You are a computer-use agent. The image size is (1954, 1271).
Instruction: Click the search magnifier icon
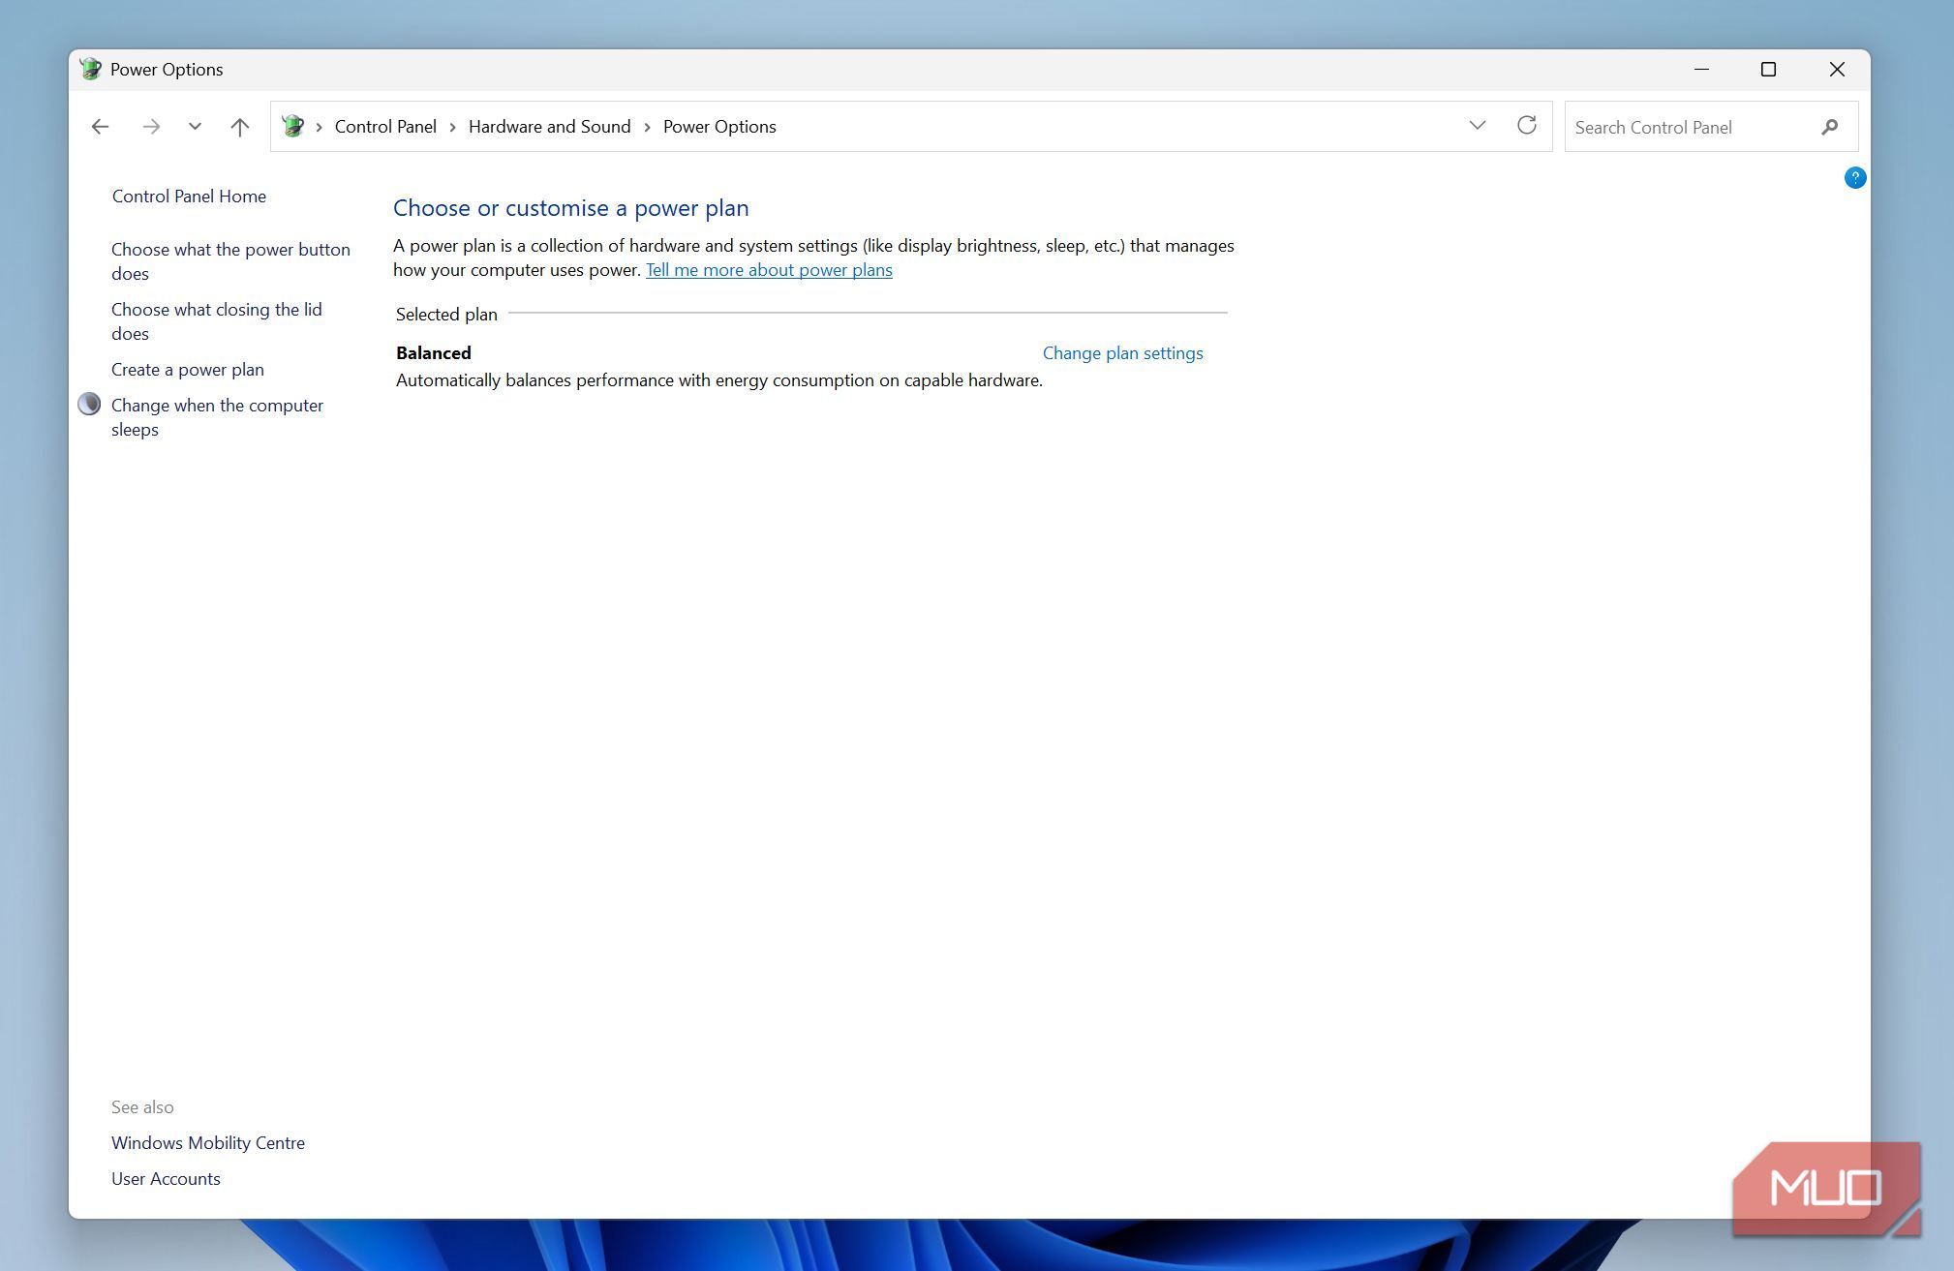(x=1829, y=127)
